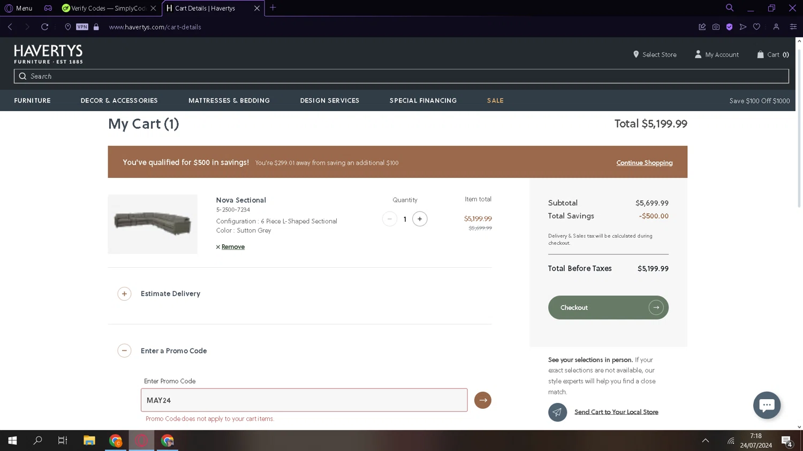The image size is (803, 451).
Task: Click the heart bookmark icon
Action: tap(756, 27)
